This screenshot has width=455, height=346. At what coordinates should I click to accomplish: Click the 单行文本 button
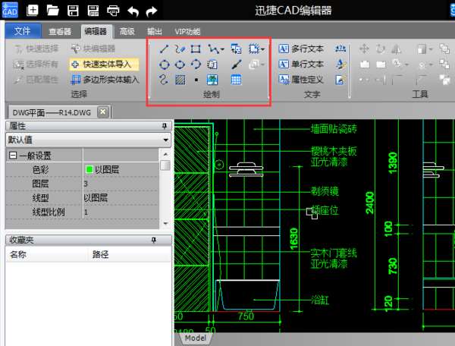pos(301,64)
